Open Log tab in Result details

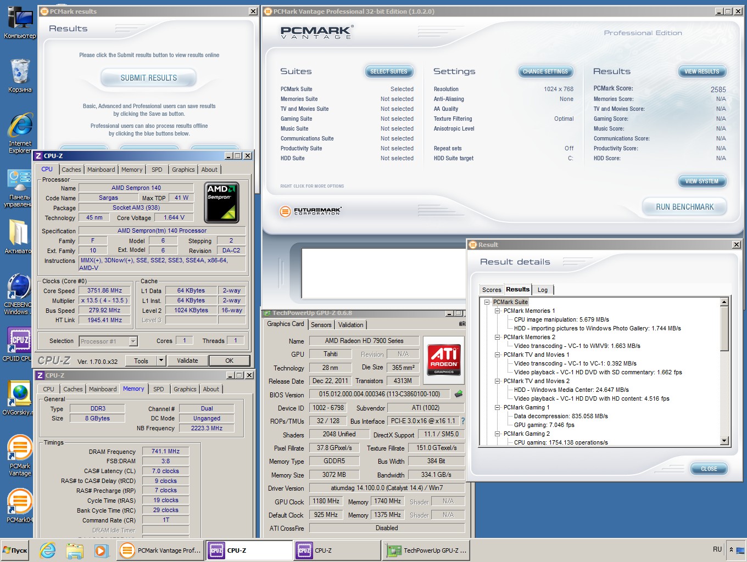(x=543, y=290)
